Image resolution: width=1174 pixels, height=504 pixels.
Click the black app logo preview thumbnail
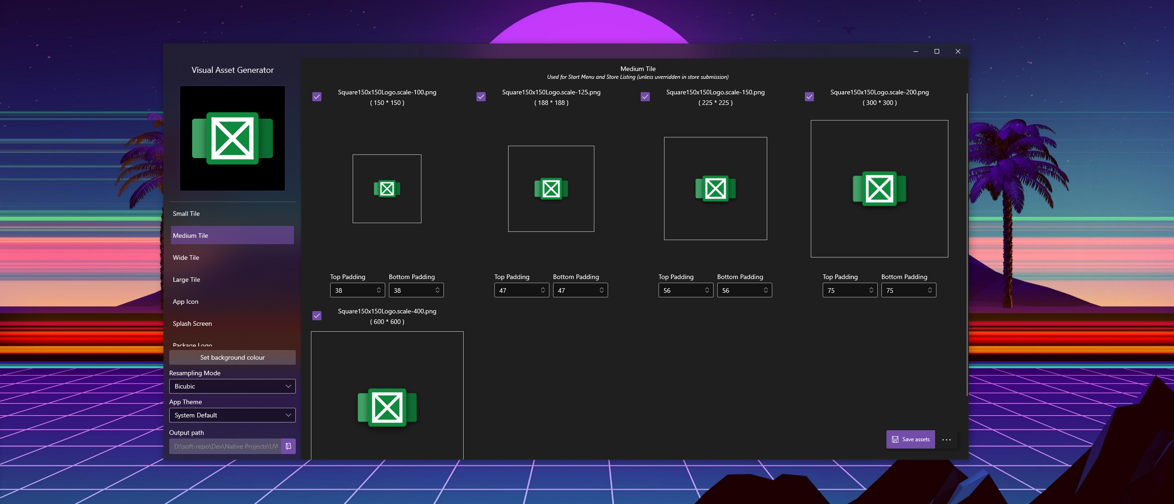click(232, 138)
